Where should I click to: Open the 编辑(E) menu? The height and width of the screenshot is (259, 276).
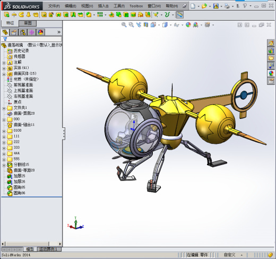tap(71, 6)
